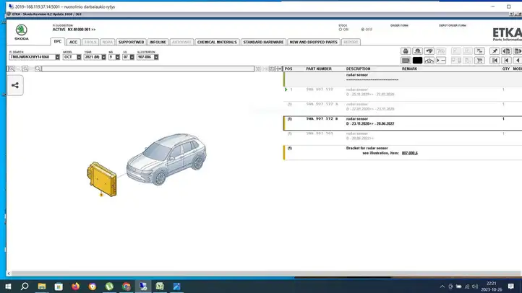Click the PART NUMBER column header
522x293 pixels.
319,69
